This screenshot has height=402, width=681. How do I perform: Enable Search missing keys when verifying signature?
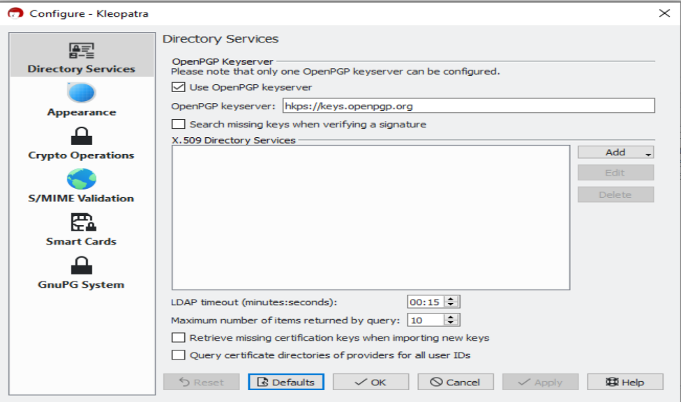click(179, 125)
